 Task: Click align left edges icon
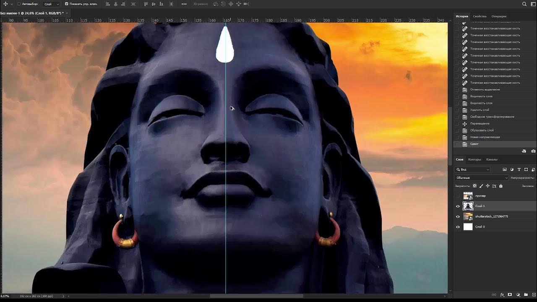coord(108,4)
